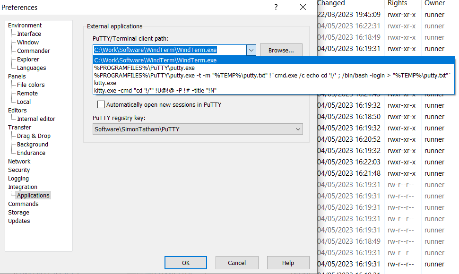Close the Preferences dialog with X

[303, 7]
